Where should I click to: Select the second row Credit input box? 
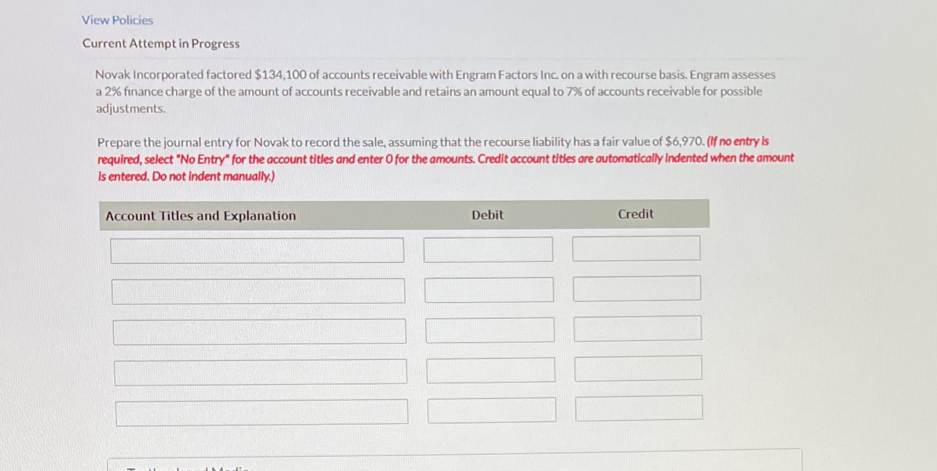tap(637, 288)
